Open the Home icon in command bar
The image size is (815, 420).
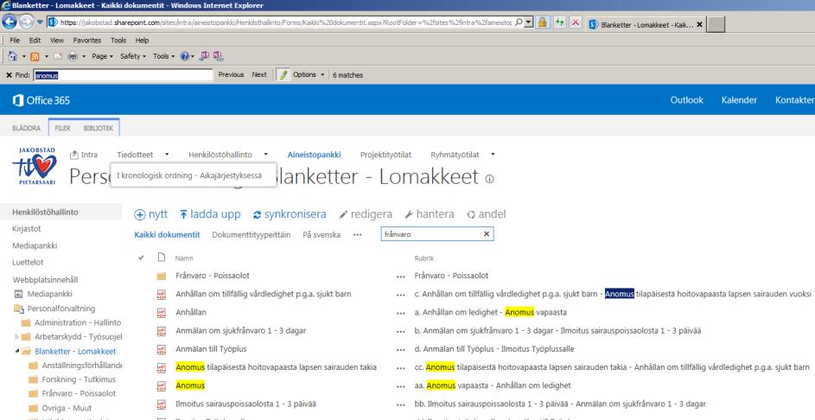(x=12, y=56)
